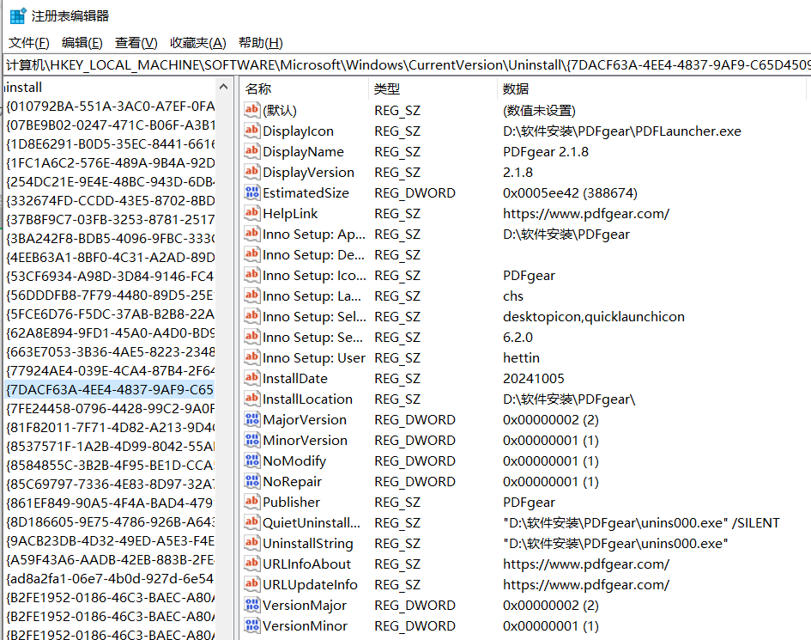Click the ab icon beside InstallLocation
This screenshot has height=640, width=811.
tap(251, 399)
